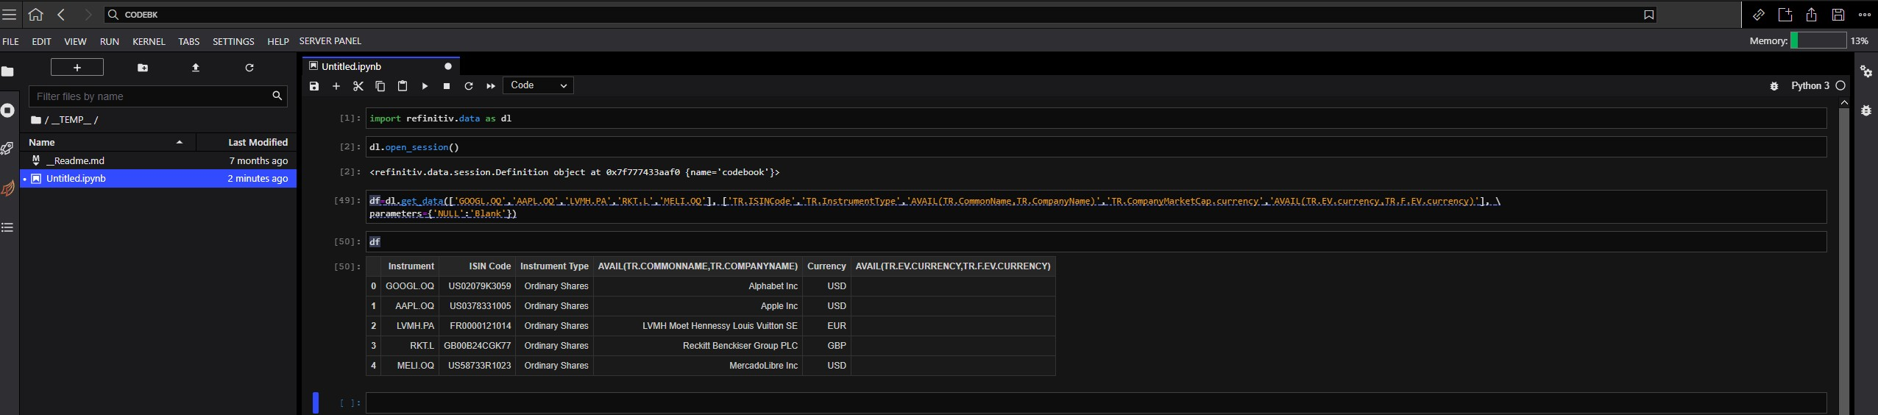
Task: Open the table of contents sidebar icon
Action: click(x=8, y=227)
